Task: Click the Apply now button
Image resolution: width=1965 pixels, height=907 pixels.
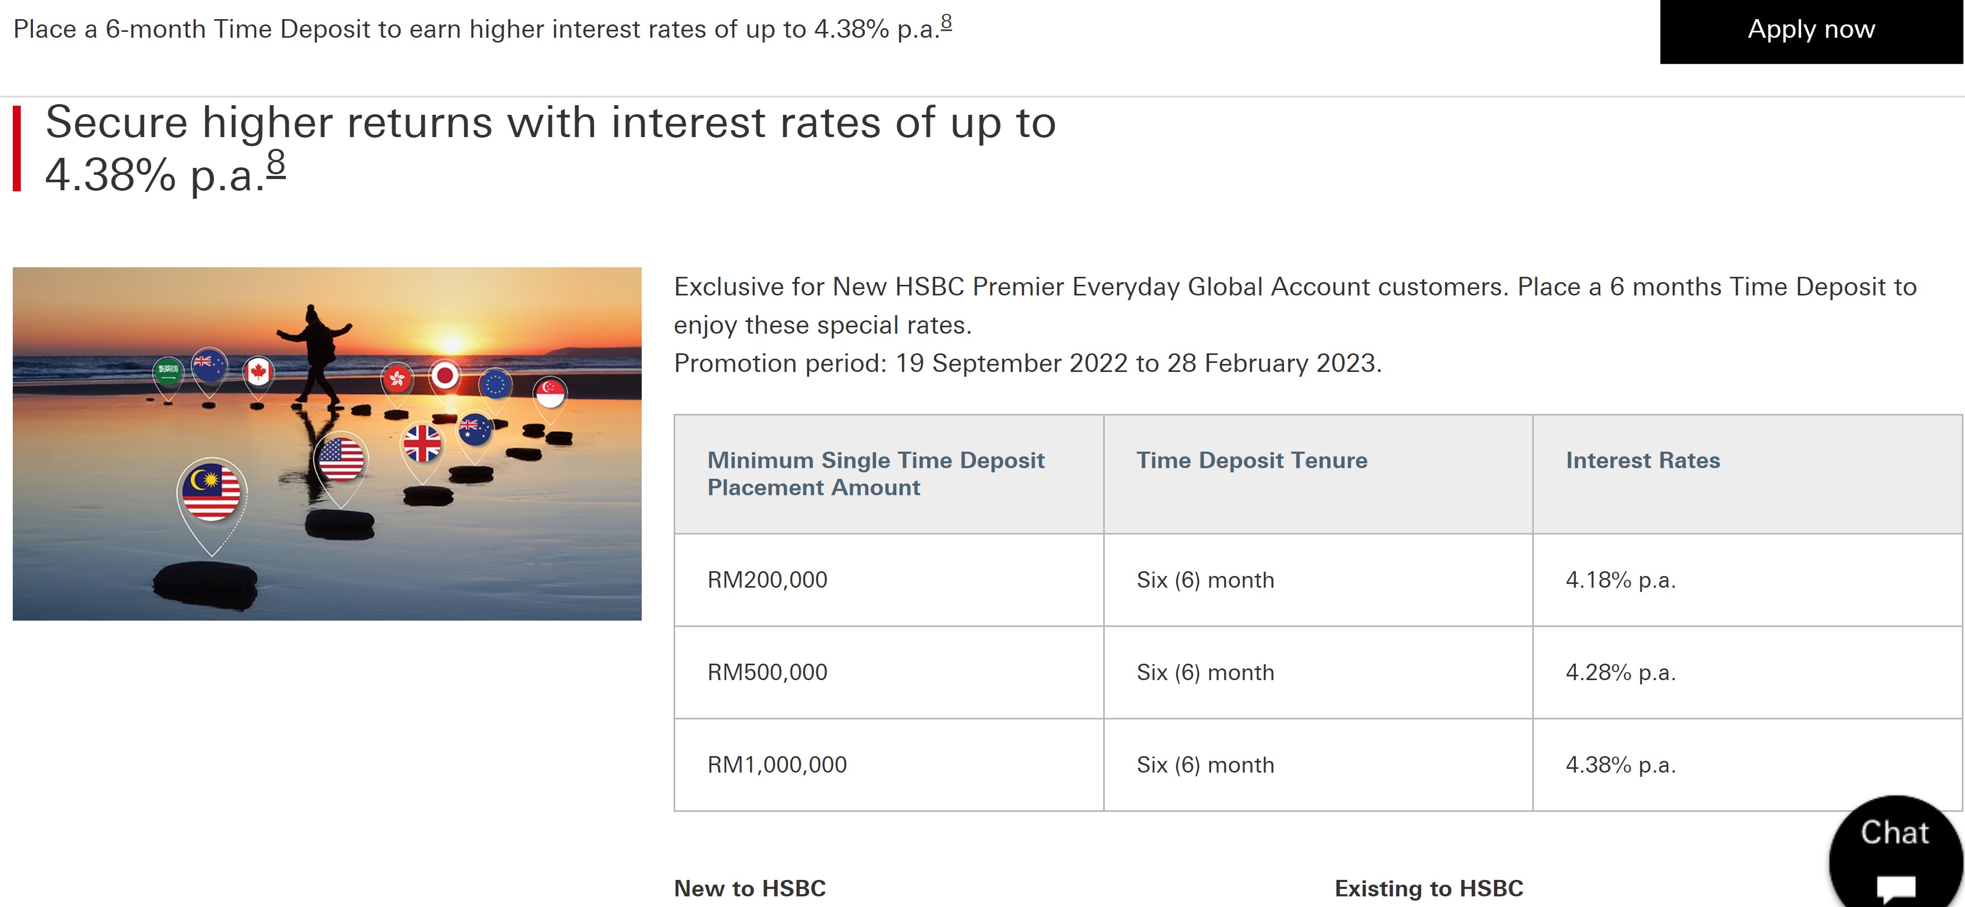Action: point(1812,30)
